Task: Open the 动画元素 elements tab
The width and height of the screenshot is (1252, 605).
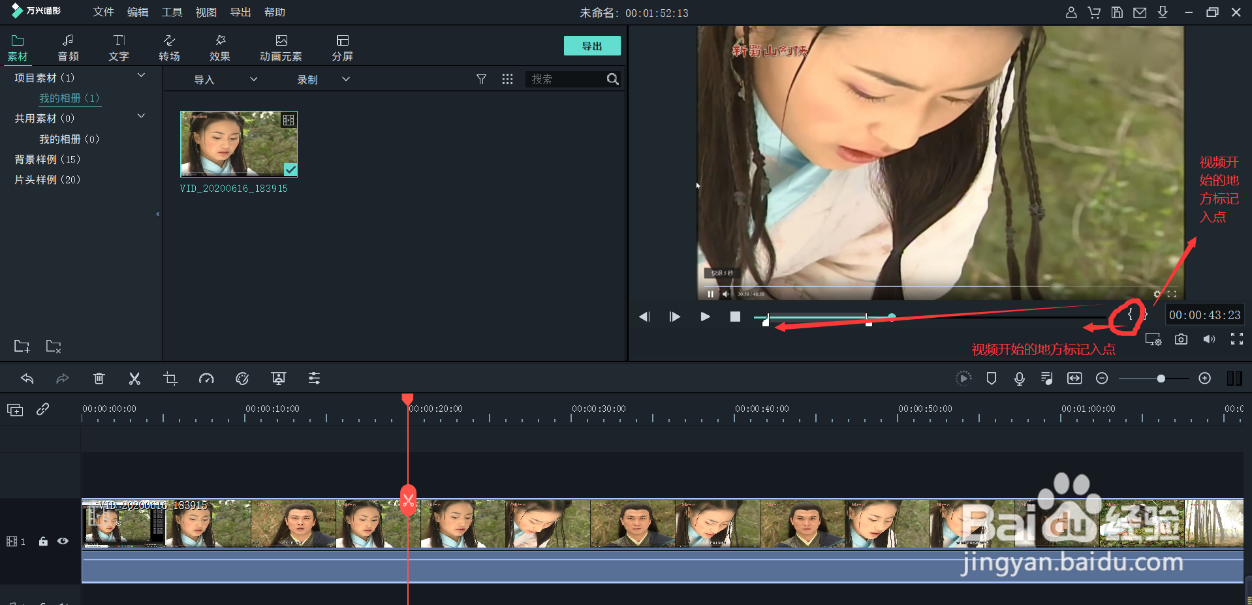Action: 281,48
